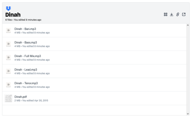Open Dinah - Tenor.mp3 file name

pos(26,83)
